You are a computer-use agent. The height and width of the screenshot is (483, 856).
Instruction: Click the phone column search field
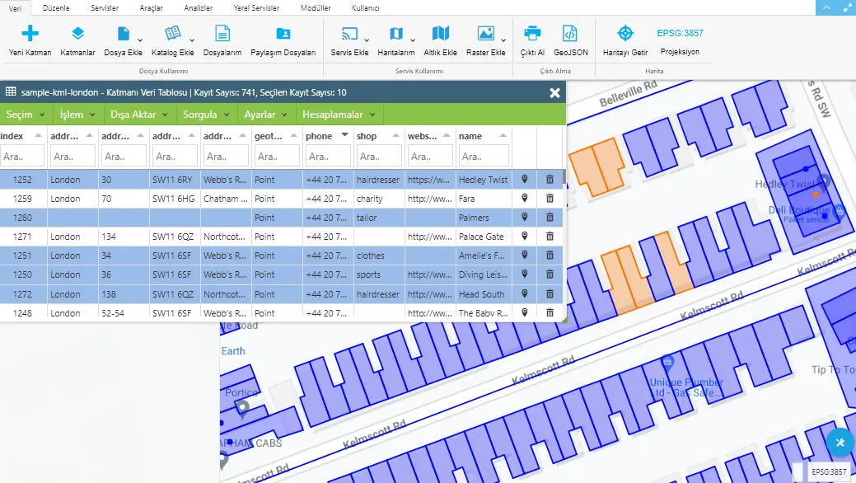click(x=328, y=157)
